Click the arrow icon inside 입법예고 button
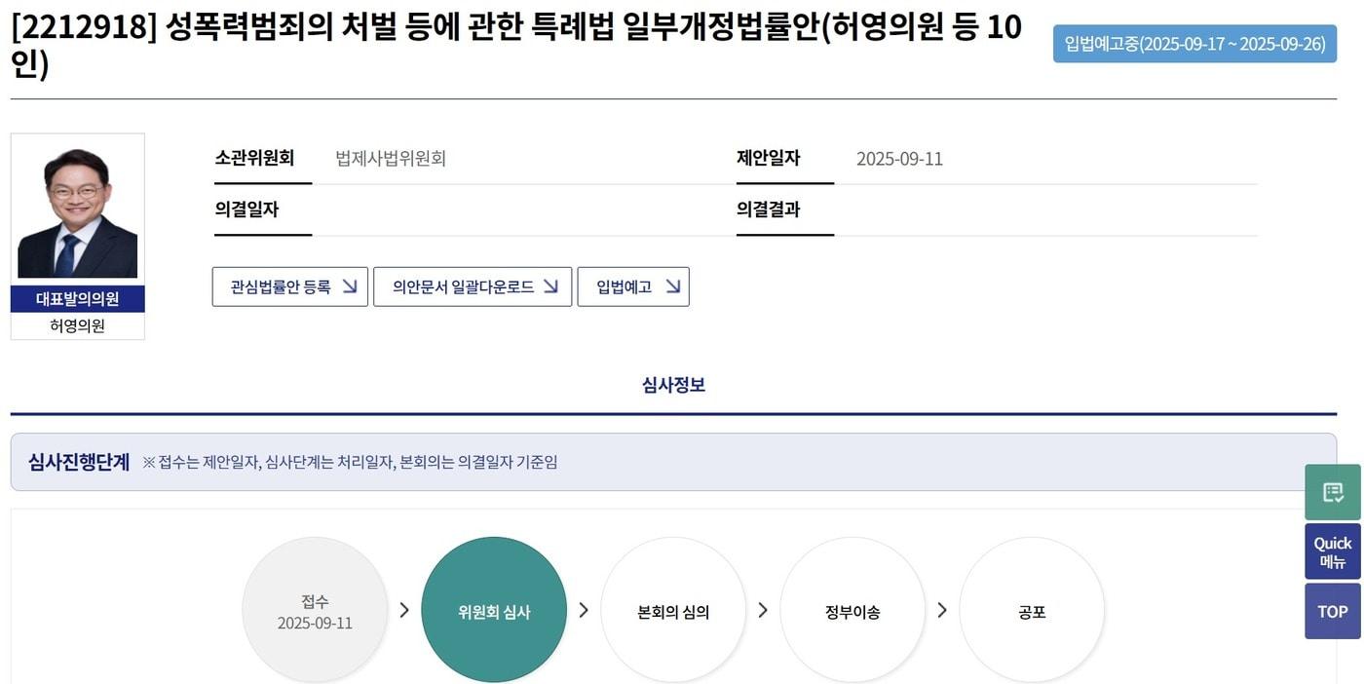1364x684 pixels. (672, 286)
